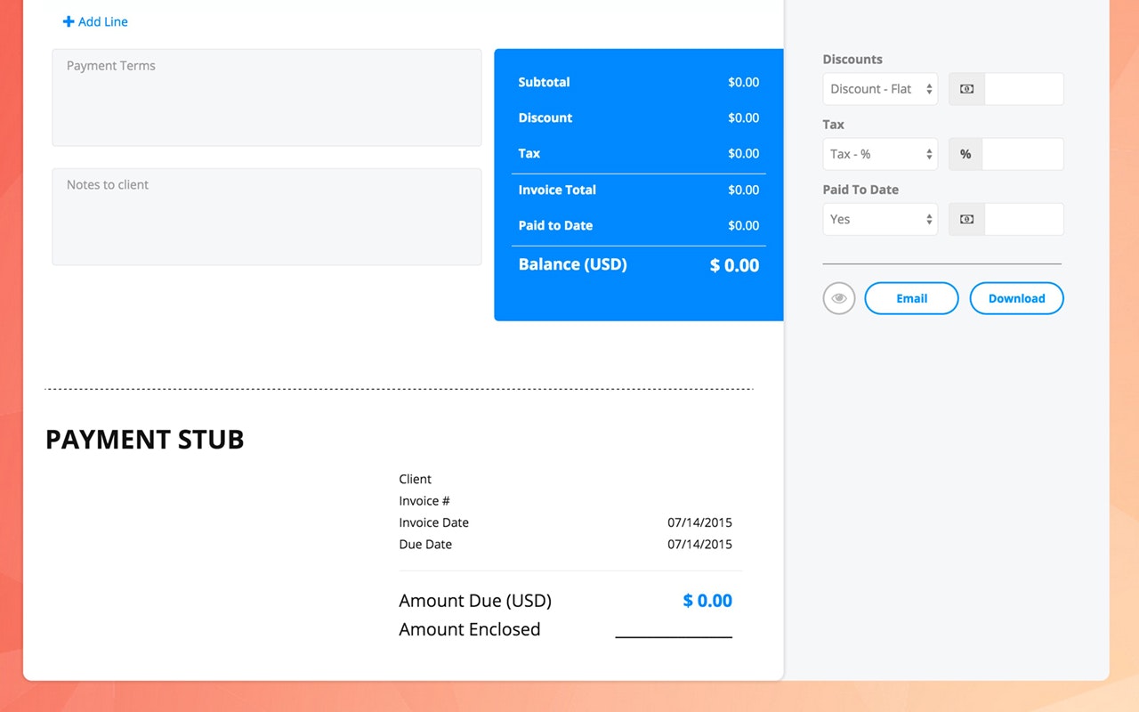Click the Discount amount in the blue summary

pos(744,117)
